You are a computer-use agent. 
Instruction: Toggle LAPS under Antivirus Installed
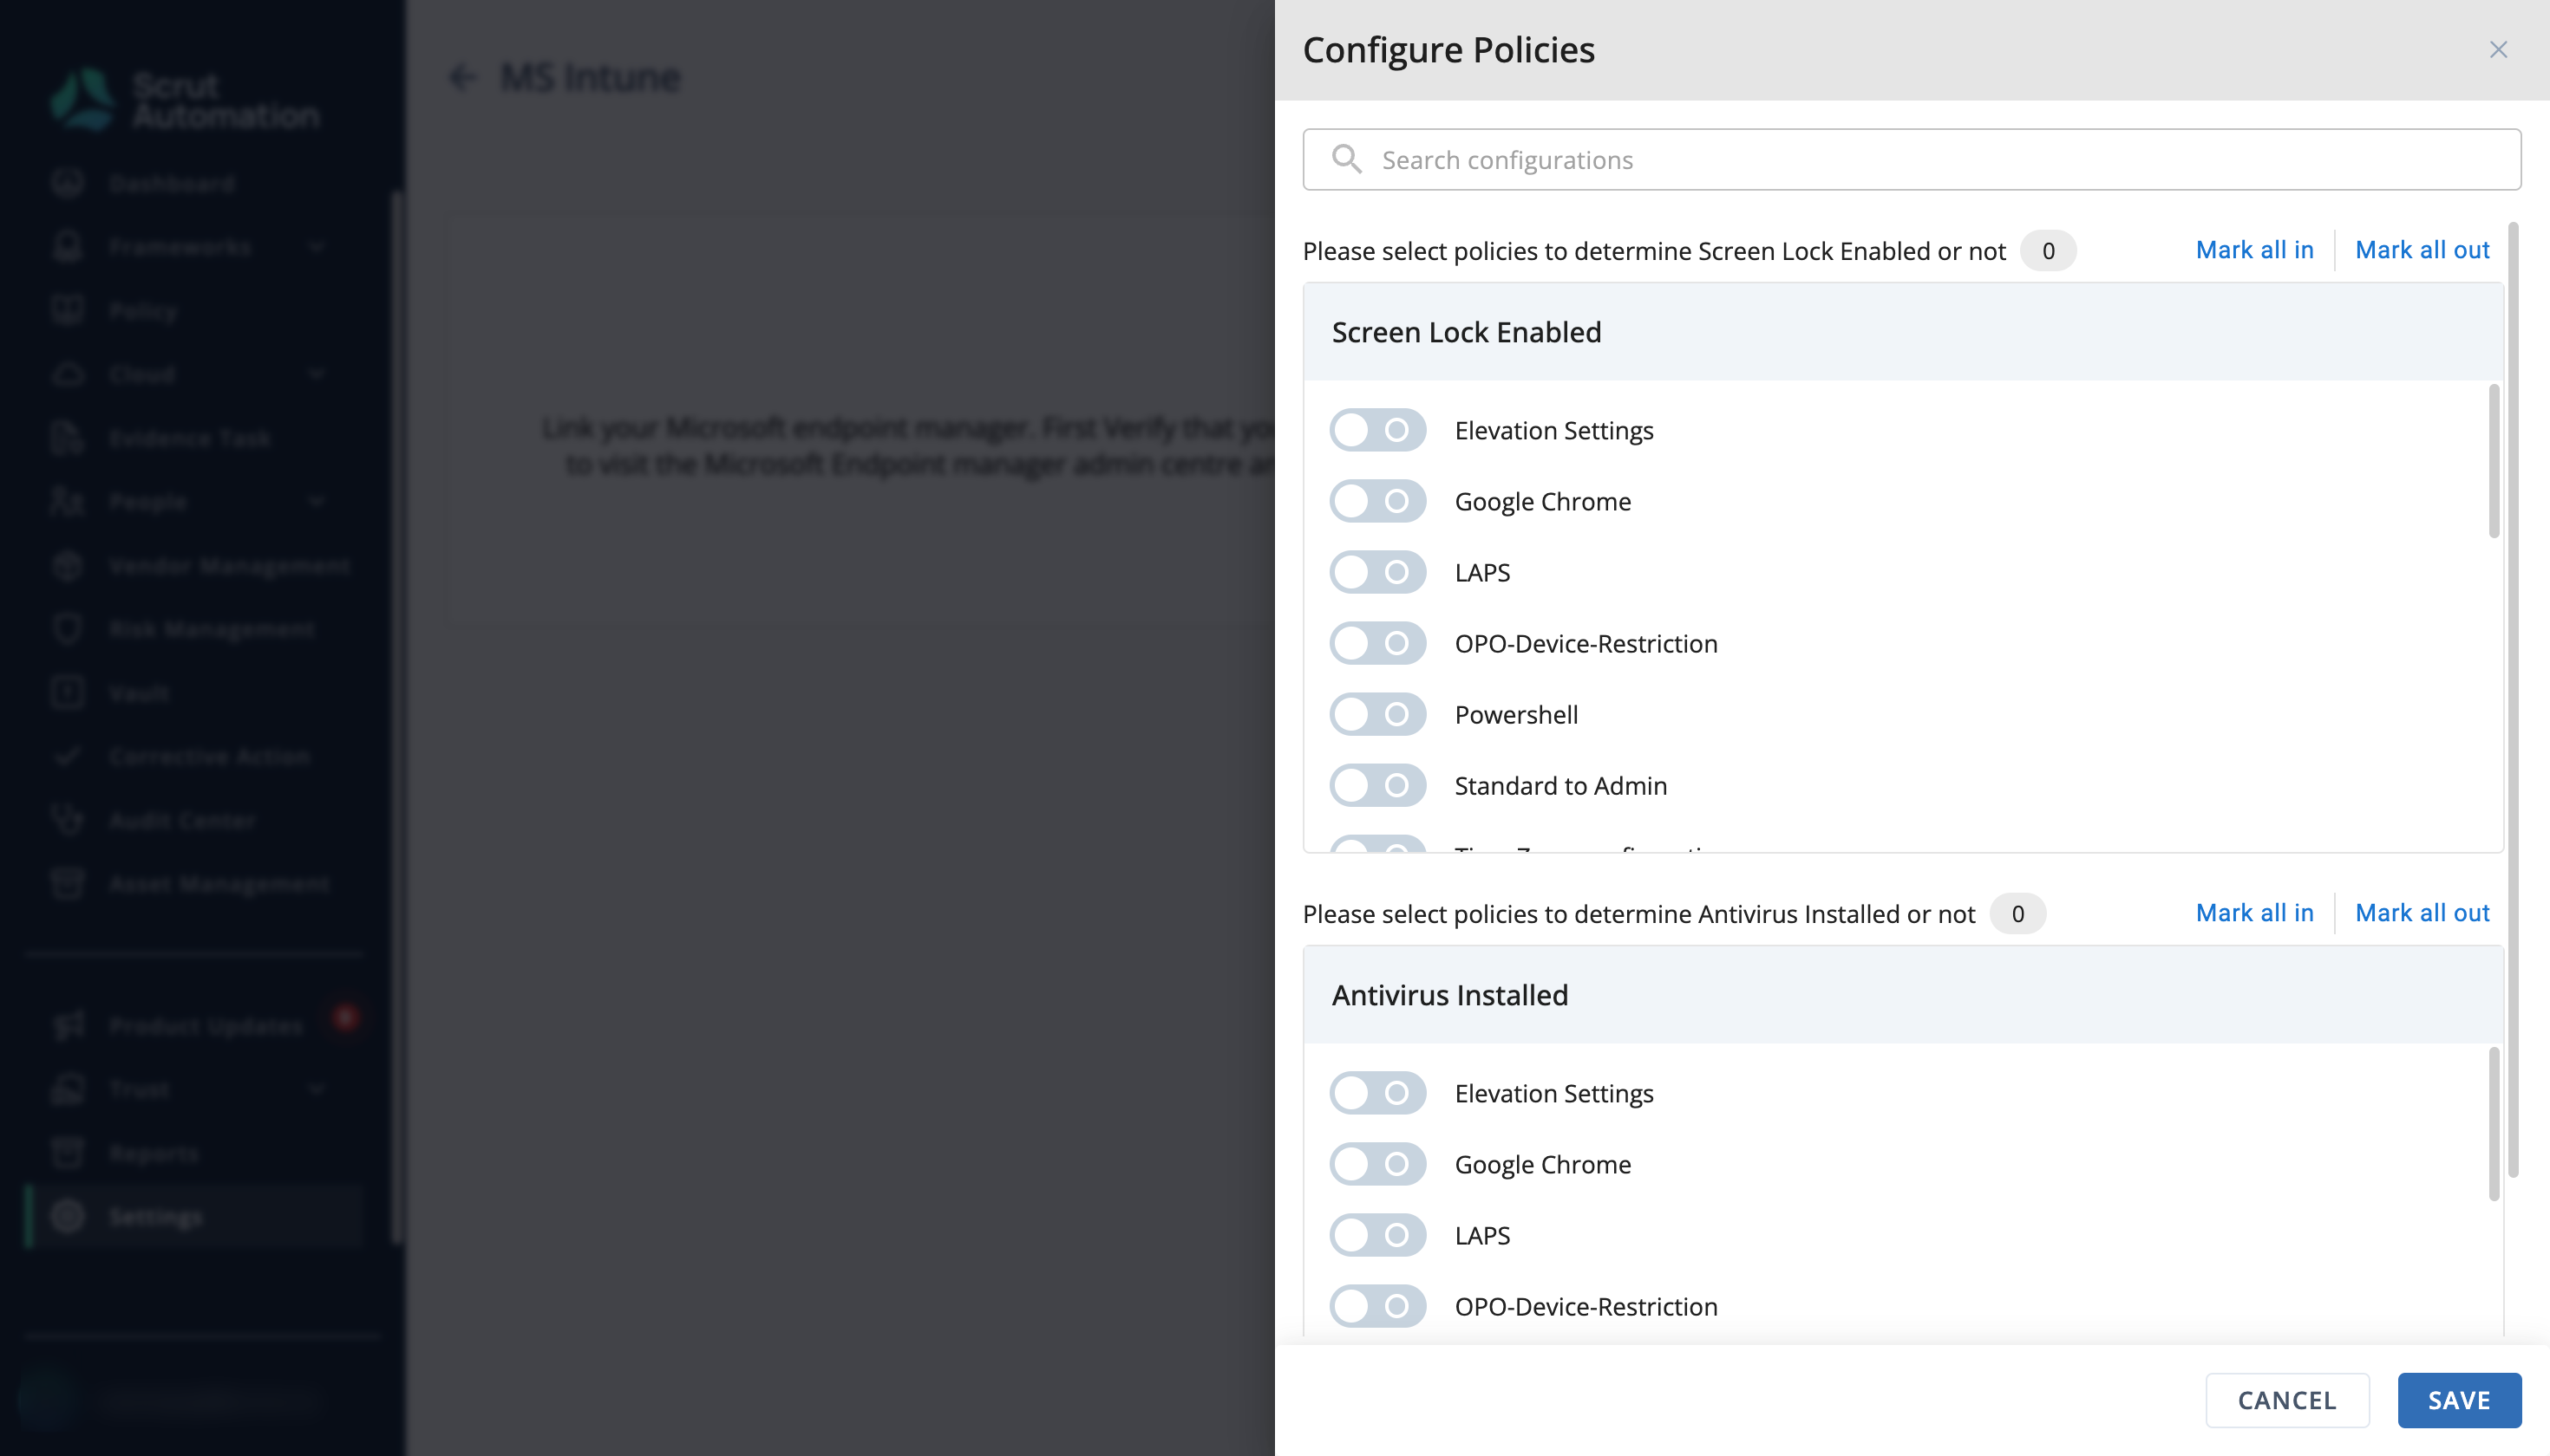[x=1377, y=1235]
